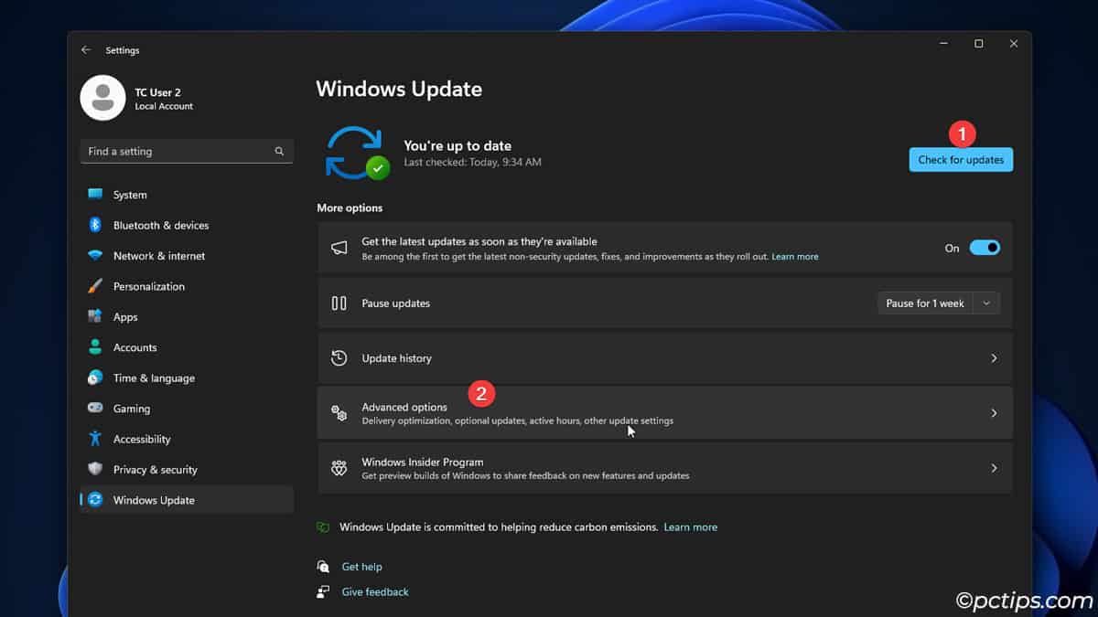1098x617 pixels.
Task: Click the Give feedback person icon
Action: [x=323, y=591]
